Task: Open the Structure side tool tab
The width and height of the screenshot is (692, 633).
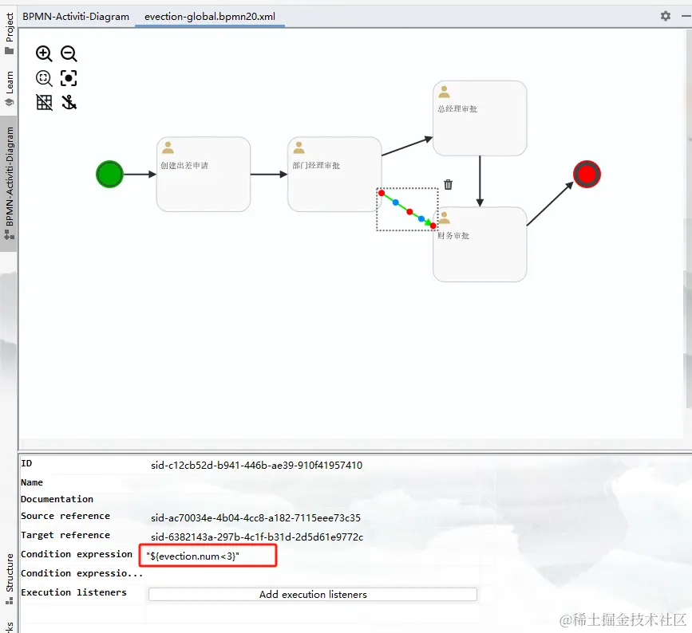Action: (x=9, y=578)
